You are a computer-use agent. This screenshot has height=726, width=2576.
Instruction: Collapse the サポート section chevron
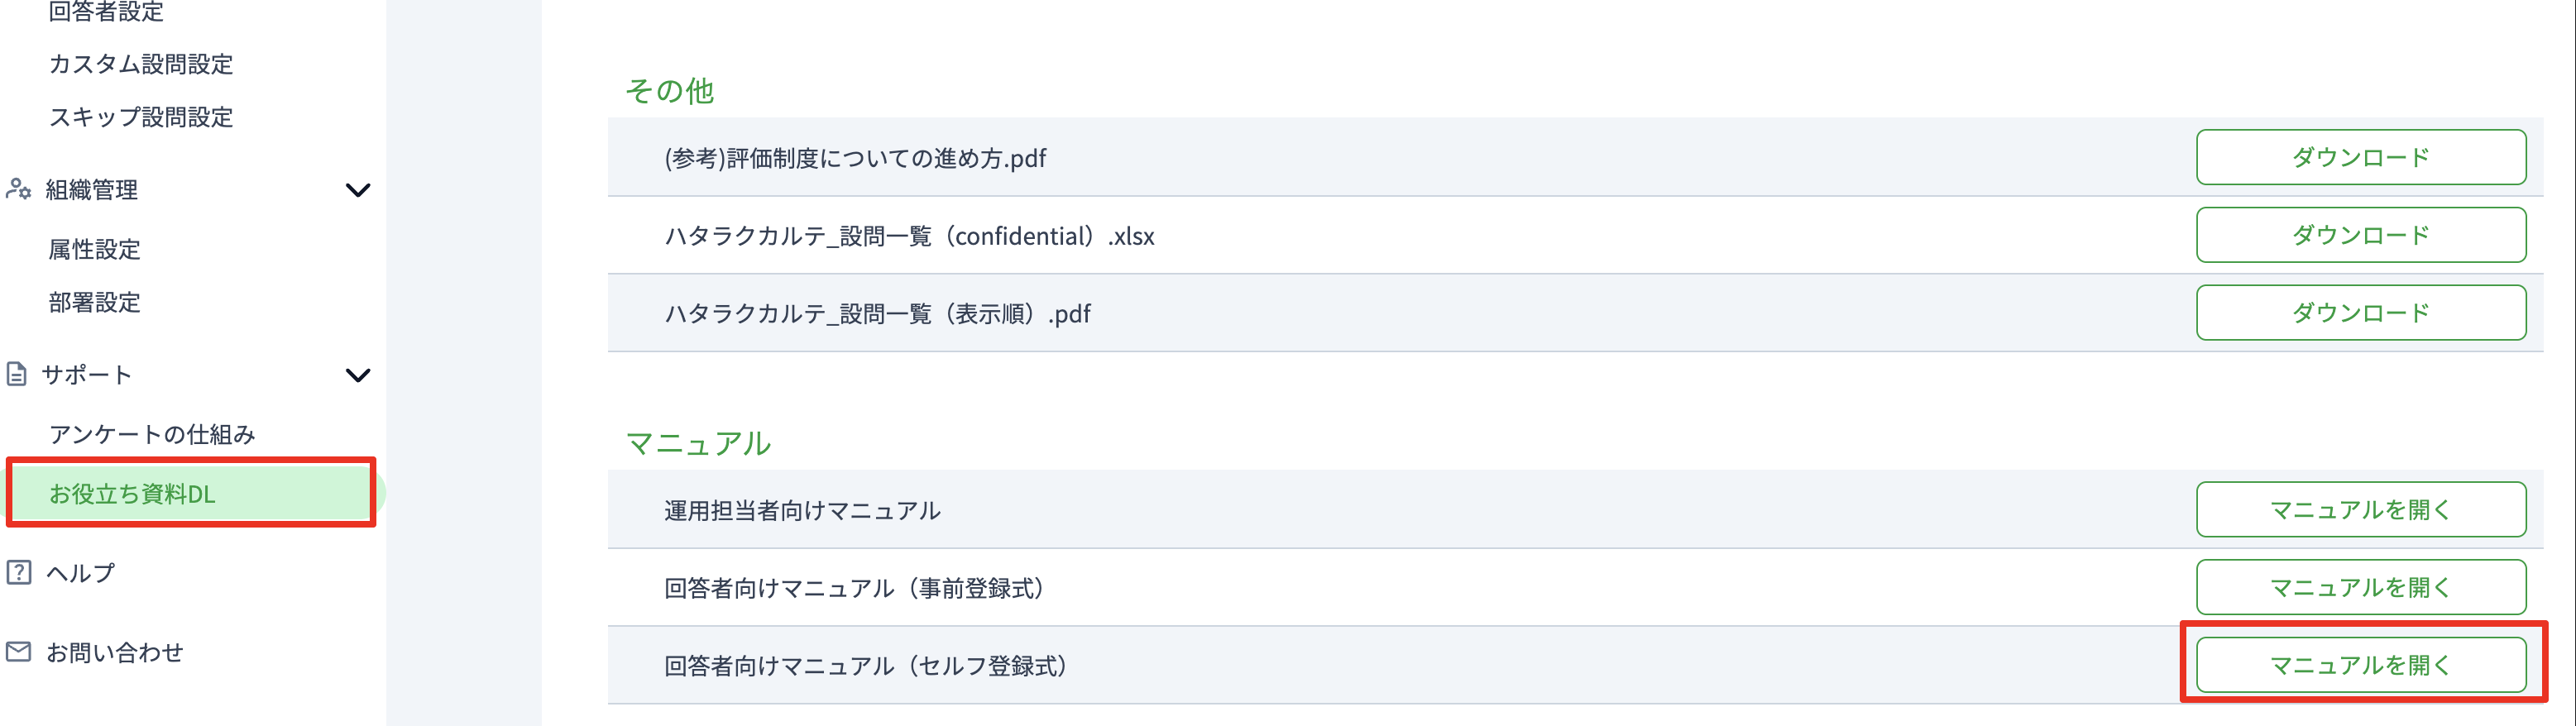pos(357,376)
